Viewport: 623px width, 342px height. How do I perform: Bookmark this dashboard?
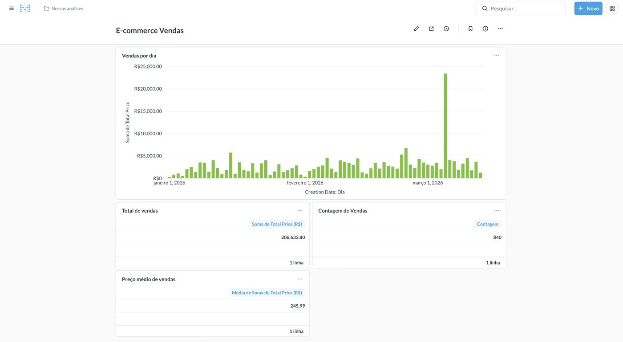click(470, 29)
